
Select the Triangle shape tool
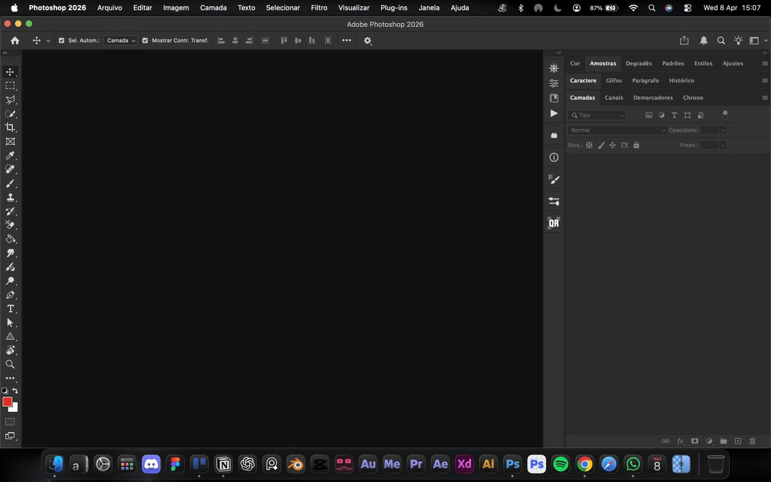pyautogui.click(x=10, y=336)
